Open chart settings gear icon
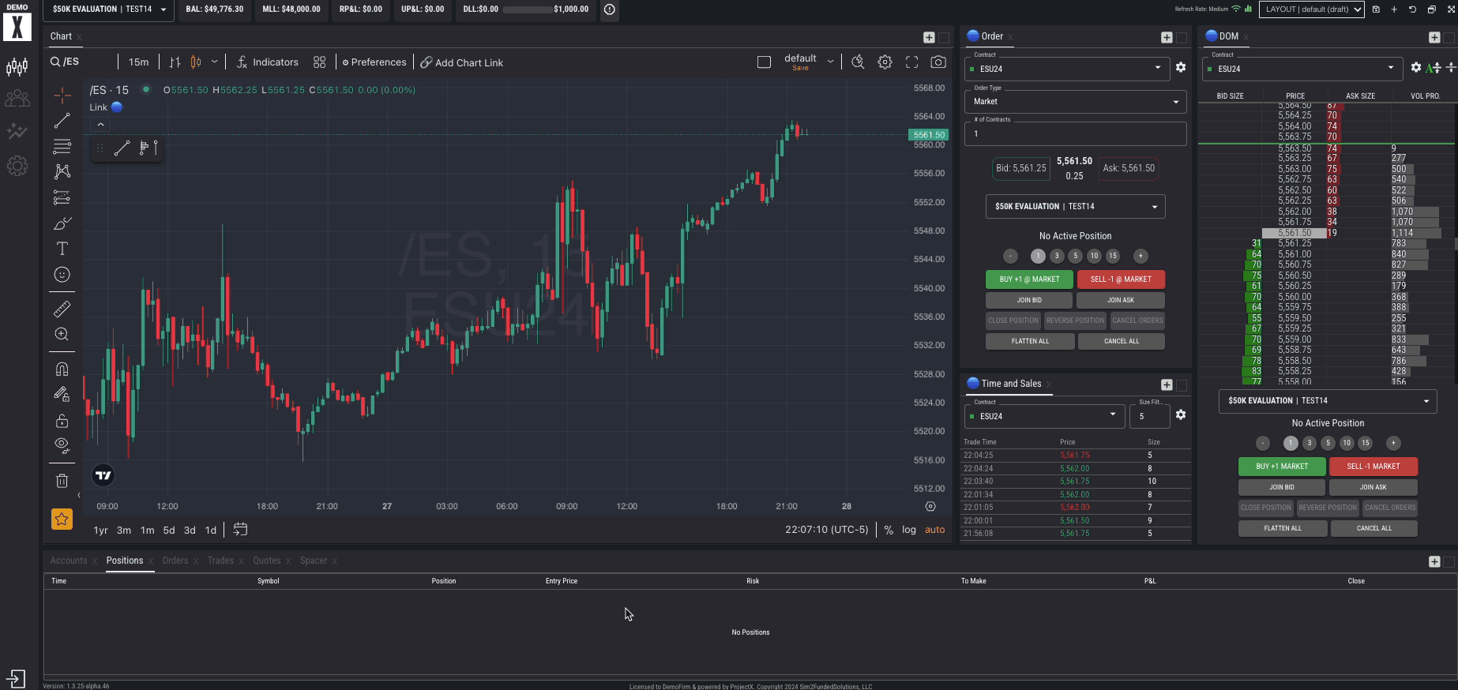 click(885, 62)
